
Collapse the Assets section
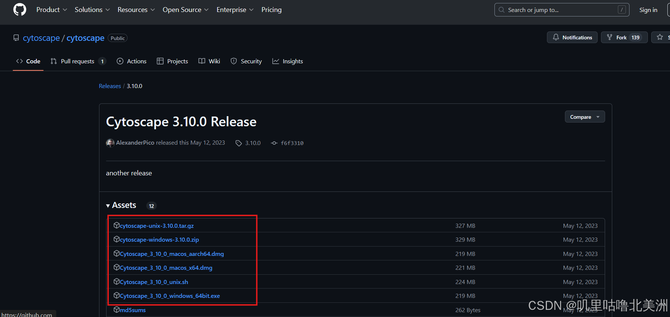click(121, 205)
